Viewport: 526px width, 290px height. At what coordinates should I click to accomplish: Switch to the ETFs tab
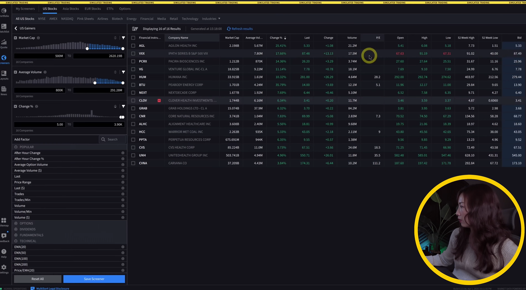[x=110, y=9]
